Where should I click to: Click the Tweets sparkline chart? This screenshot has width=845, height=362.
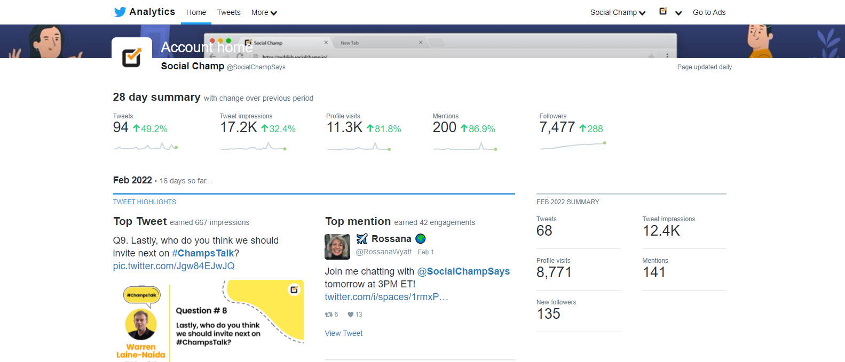pos(146,147)
